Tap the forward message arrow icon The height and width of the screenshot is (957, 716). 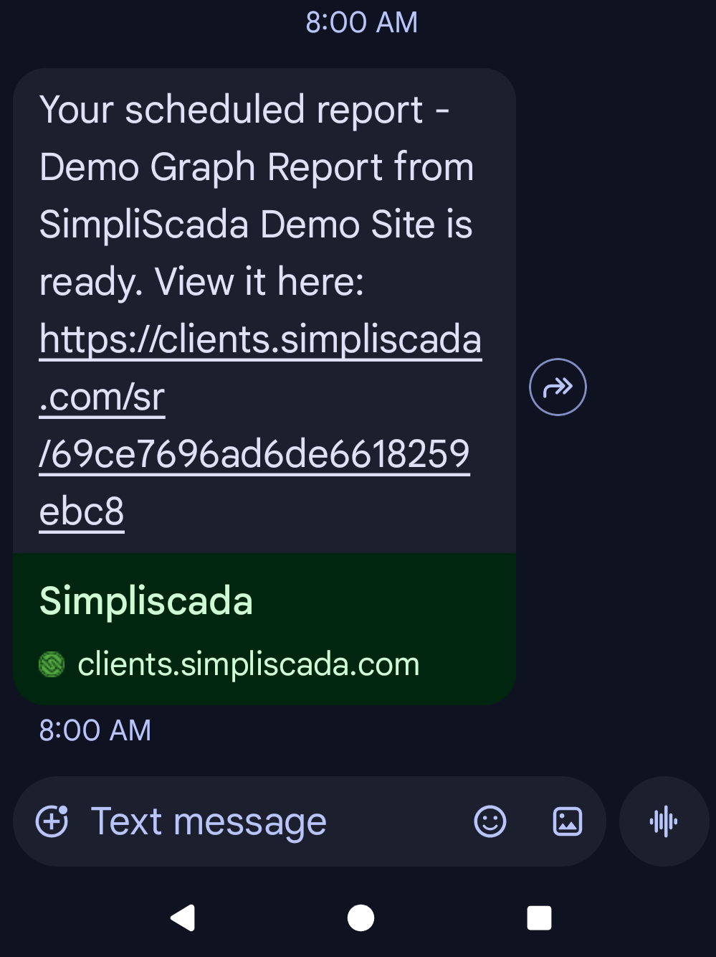558,387
